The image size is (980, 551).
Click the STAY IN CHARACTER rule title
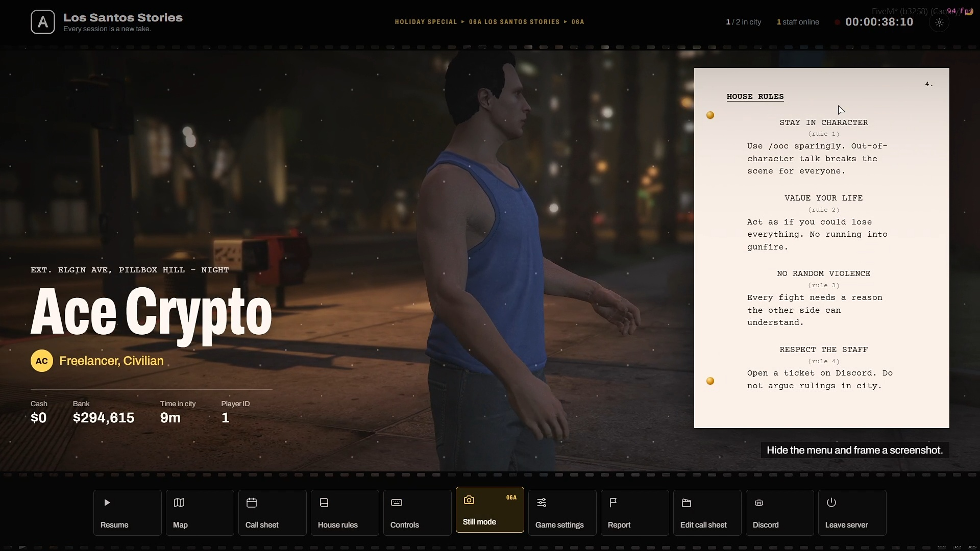tap(823, 122)
